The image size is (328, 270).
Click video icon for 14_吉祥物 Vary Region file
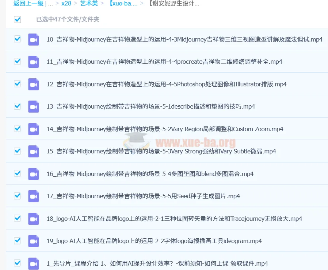[34, 129]
